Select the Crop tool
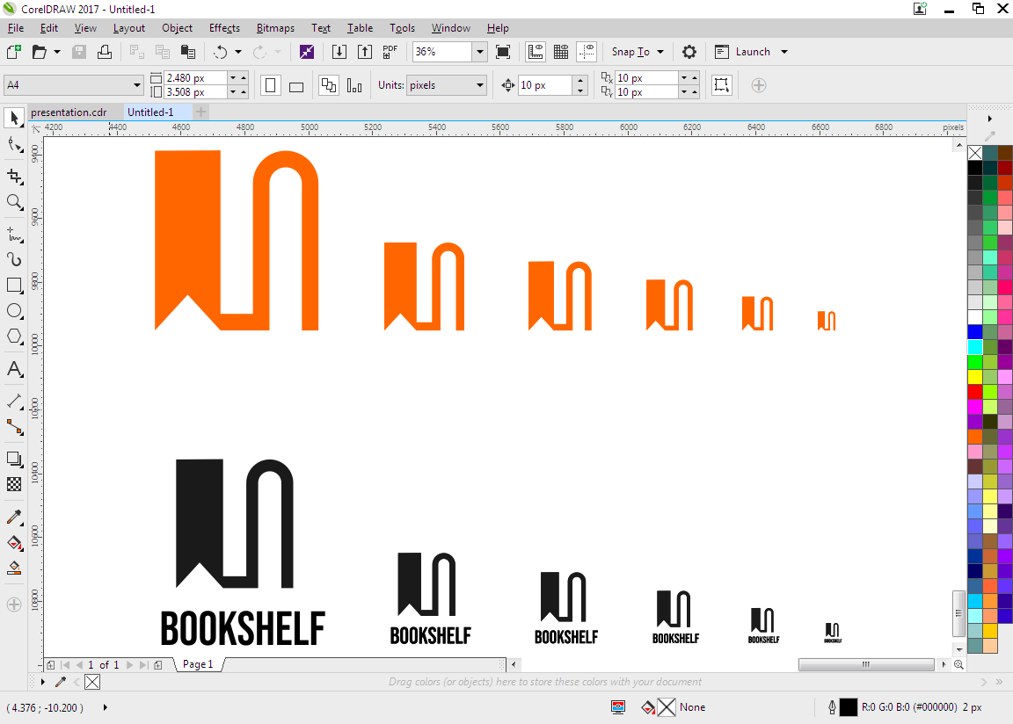This screenshot has height=724, width=1013. click(14, 176)
